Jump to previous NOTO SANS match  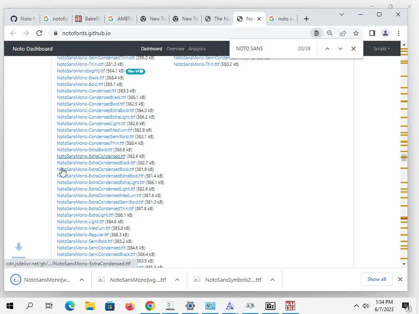(327, 49)
